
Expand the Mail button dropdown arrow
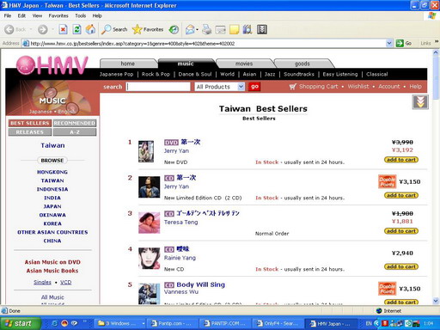[x=198, y=29]
